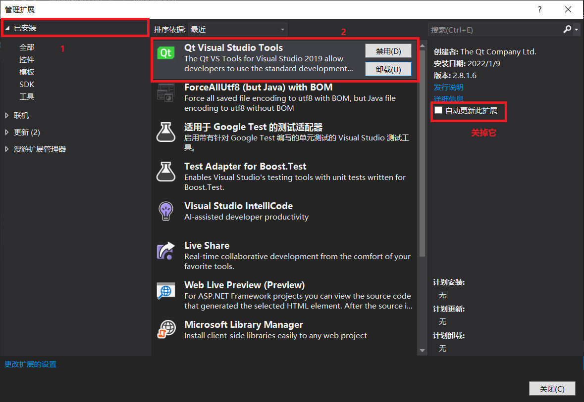
Task: Click the 计划安装 label
Action: pyautogui.click(x=449, y=282)
